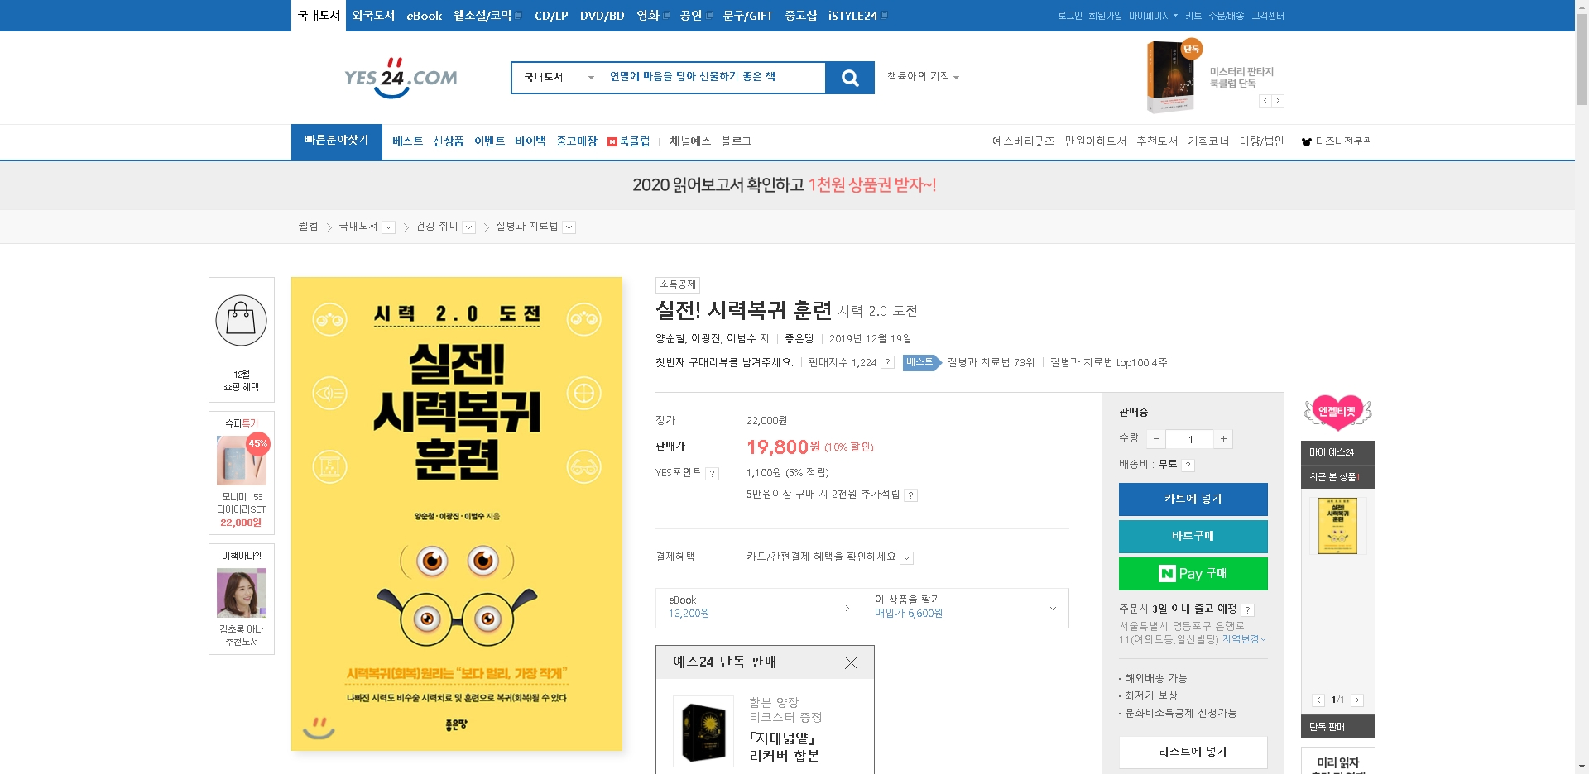The width and height of the screenshot is (1589, 774).
Task: Open the 이벤트 menu item
Action: 489,141
